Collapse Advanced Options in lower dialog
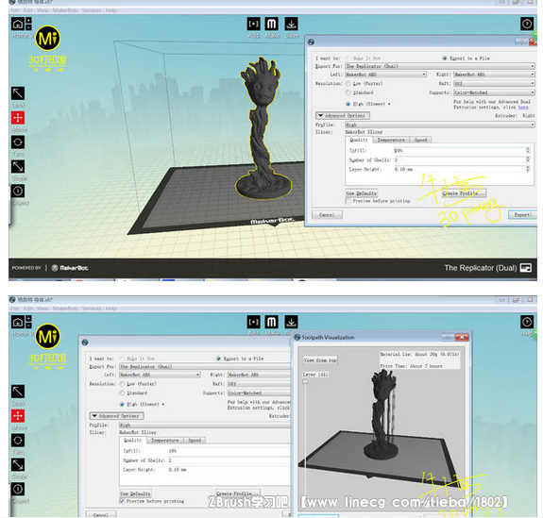The image size is (543, 518). 117,415
